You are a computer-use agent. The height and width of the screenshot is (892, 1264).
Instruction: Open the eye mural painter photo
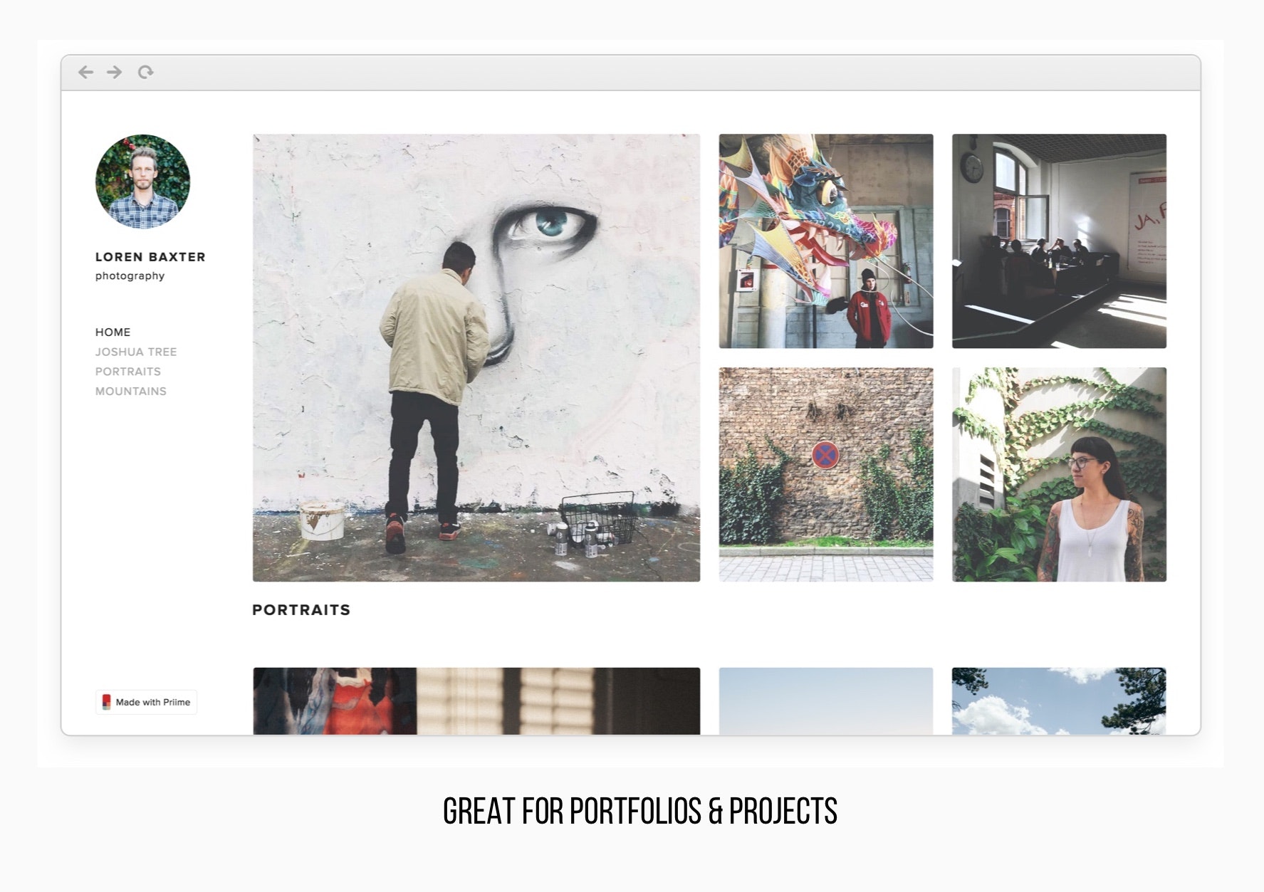476,358
